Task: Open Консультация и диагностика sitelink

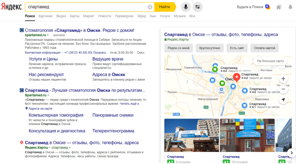Action: coord(57,131)
